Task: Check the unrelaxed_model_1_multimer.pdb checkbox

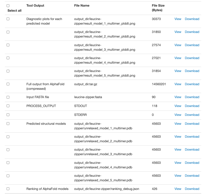Action: [x=8, y=124]
